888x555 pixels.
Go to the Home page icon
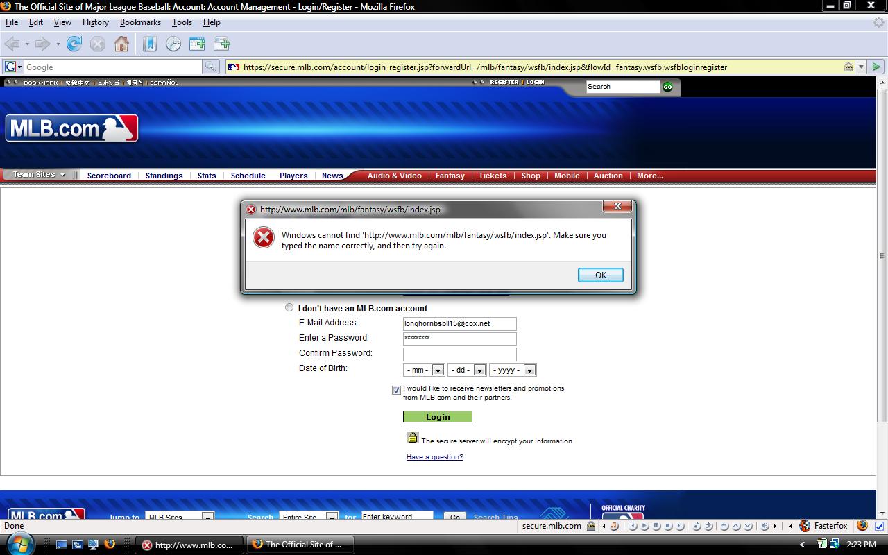click(121, 44)
